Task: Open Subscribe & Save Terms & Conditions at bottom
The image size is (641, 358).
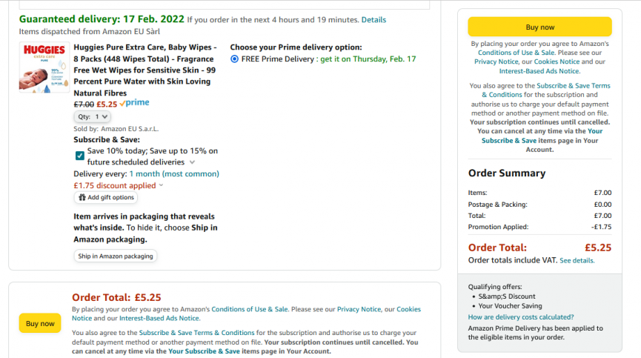Action: click(196, 333)
